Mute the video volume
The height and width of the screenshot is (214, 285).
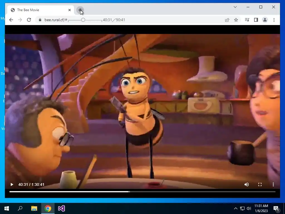[x=247, y=184]
